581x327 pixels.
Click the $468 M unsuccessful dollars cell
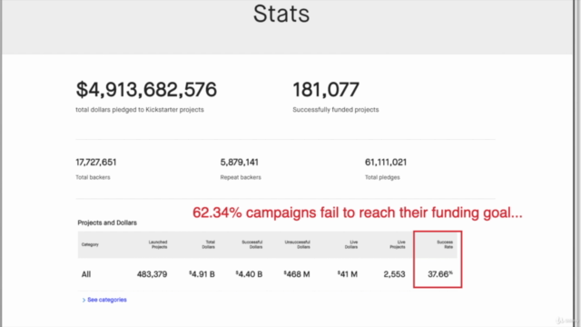[x=297, y=274]
